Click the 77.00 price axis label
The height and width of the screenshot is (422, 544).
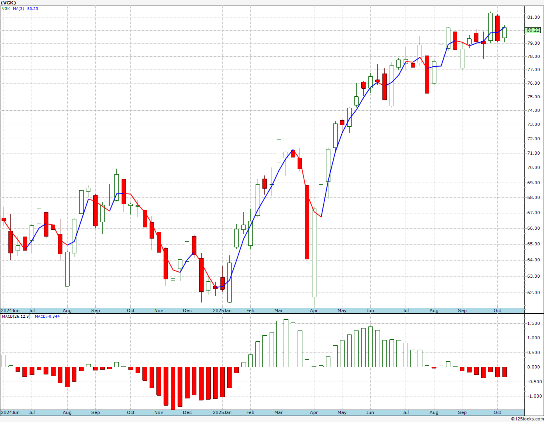(x=534, y=70)
